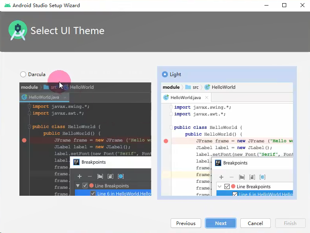
Task: Cancel the setup wizard
Action: [x=255, y=223]
